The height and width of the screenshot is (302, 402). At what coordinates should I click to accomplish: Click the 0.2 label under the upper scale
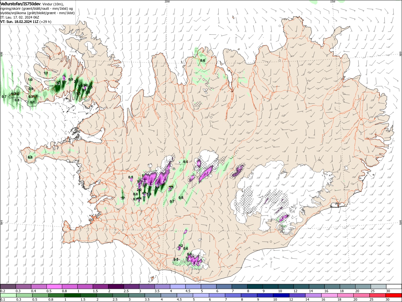pos(3,291)
